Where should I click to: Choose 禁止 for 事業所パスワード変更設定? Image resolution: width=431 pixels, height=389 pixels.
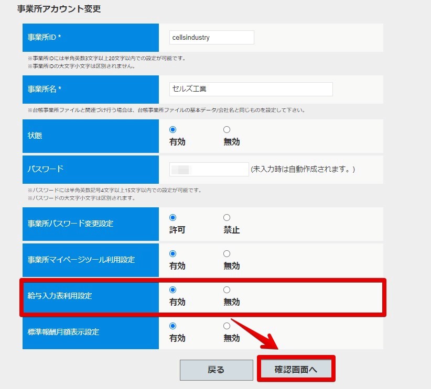point(227,218)
